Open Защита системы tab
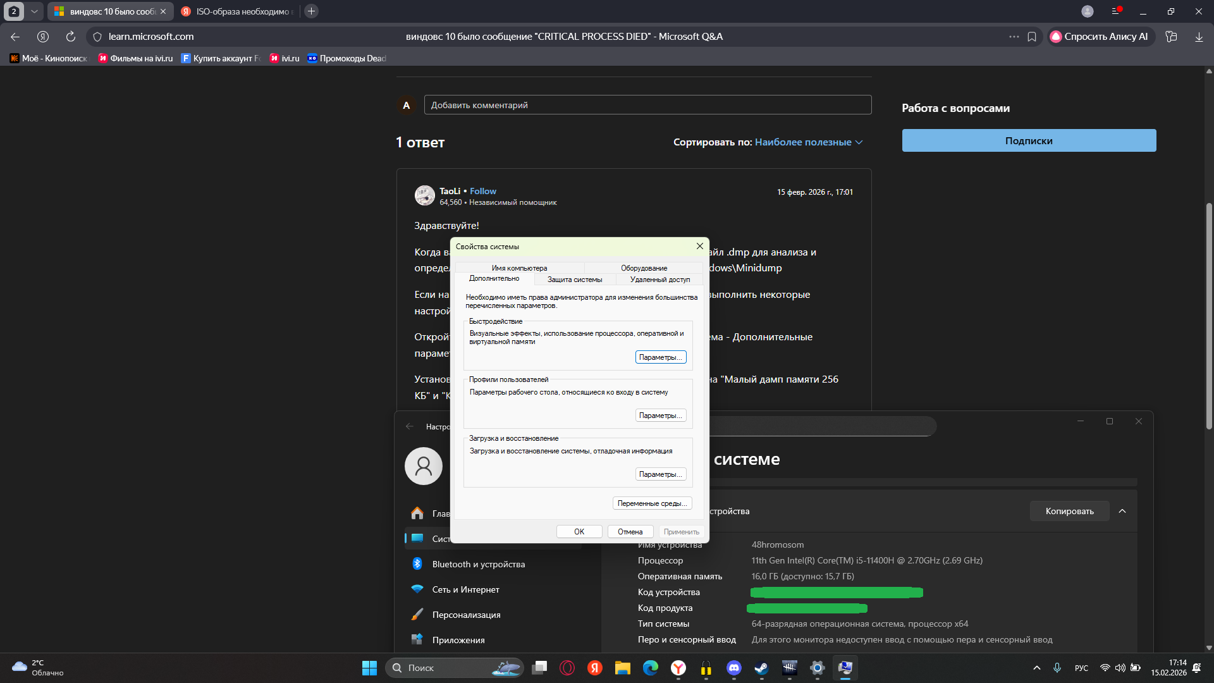The height and width of the screenshot is (683, 1214). click(x=574, y=280)
